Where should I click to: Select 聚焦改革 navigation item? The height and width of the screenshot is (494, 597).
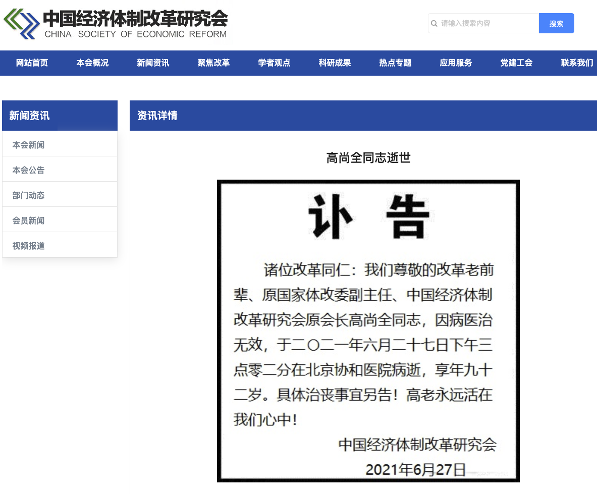pyautogui.click(x=213, y=63)
